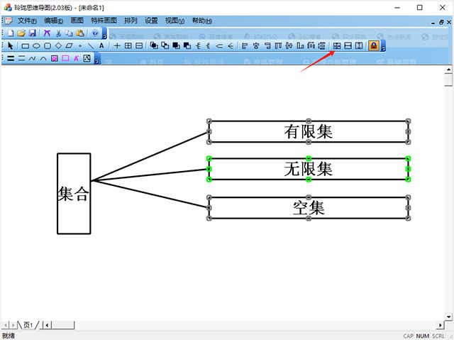Toggle the thick line style button
The height and width of the screenshot is (340, 454).
(x=11, y=58)
